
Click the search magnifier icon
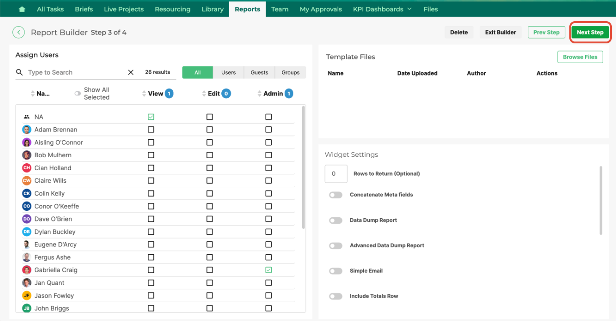click(x=19, y=72)
